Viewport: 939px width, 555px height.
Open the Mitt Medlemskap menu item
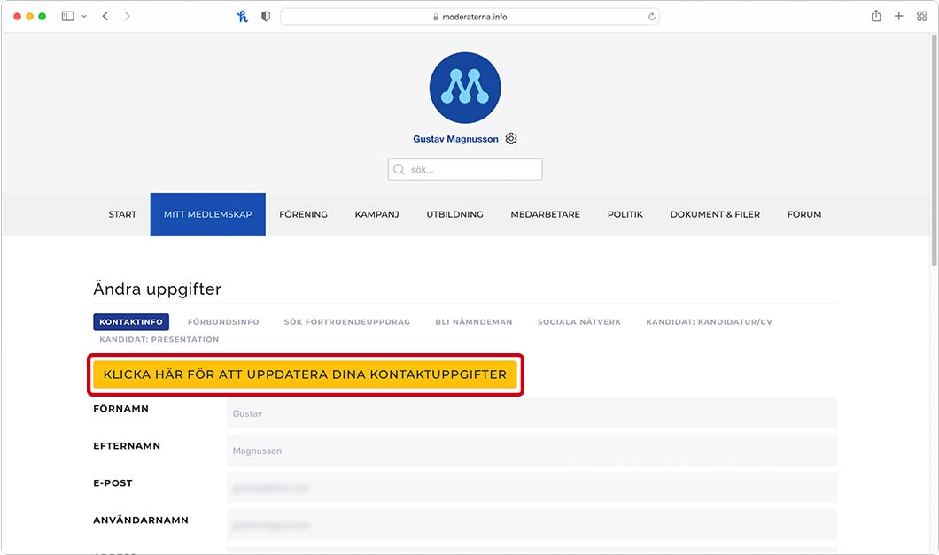pyautogui.click(x=207, y=214)
